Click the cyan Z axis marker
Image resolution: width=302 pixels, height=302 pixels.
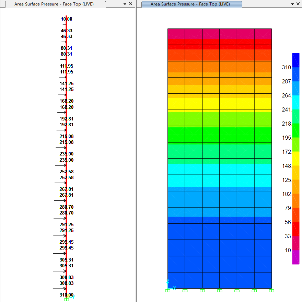(x=168, y=282)
